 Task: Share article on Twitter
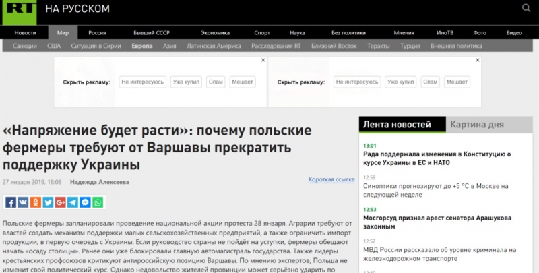click(x=48, y=202)
